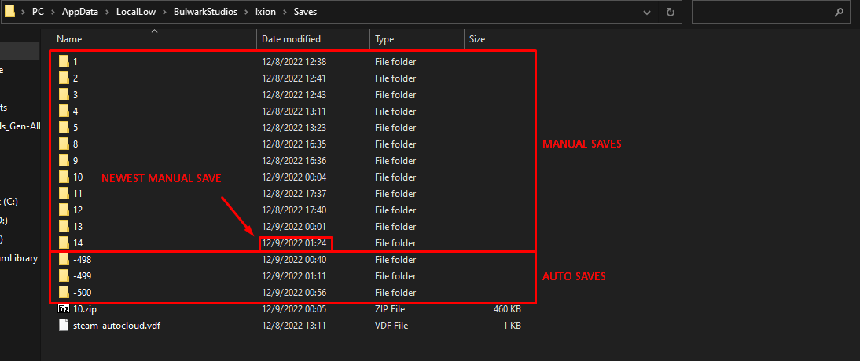860x361 pixels.
Task: Click the steam_autocloud.vdf file icon
Action: tap(64, 325)
